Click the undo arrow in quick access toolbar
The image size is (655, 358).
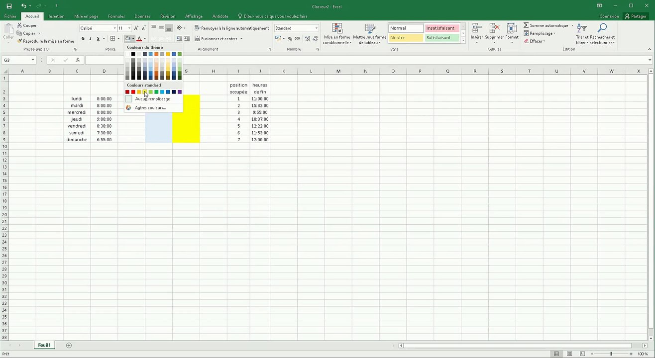[x=24, y=6]
